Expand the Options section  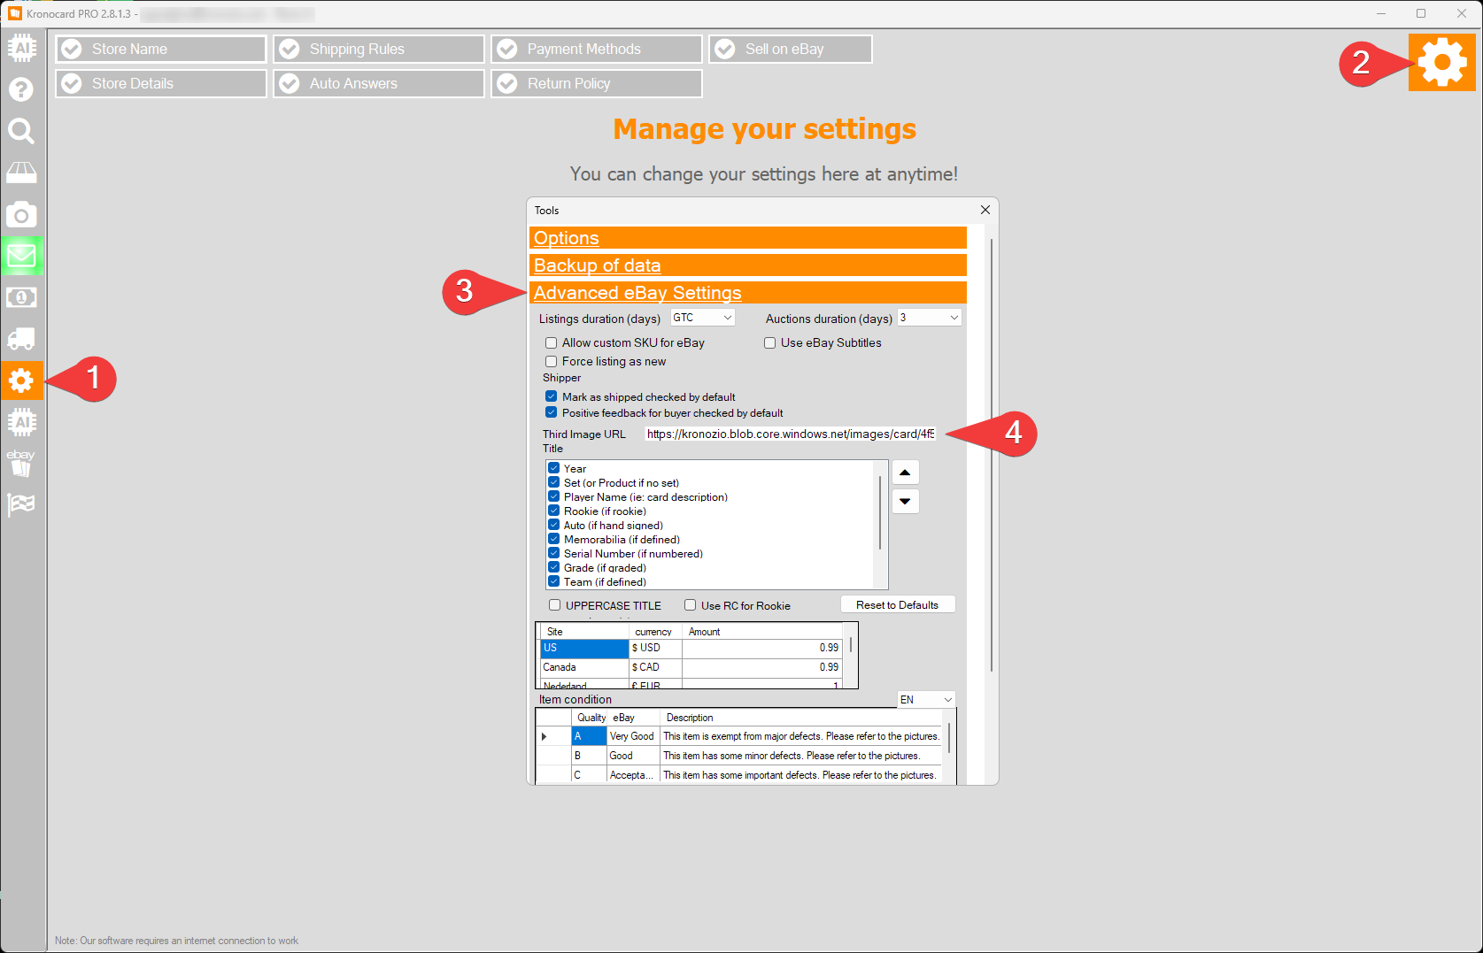[x=748, y=238]
